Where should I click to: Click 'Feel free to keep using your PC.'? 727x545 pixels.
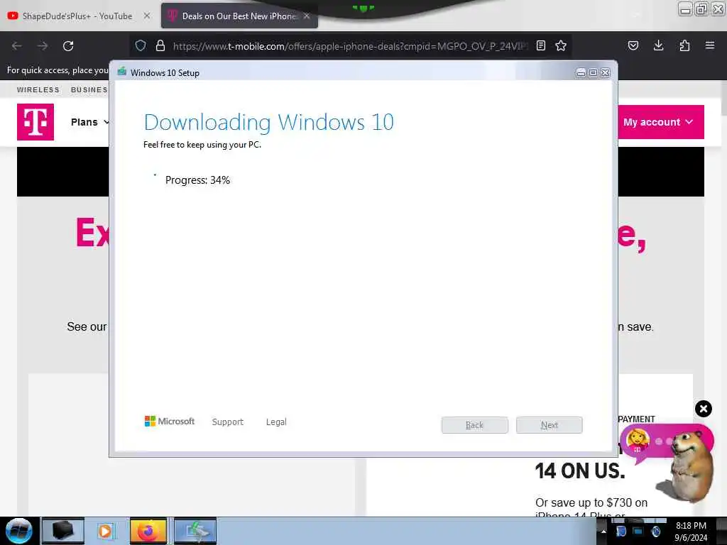point(202,145)
